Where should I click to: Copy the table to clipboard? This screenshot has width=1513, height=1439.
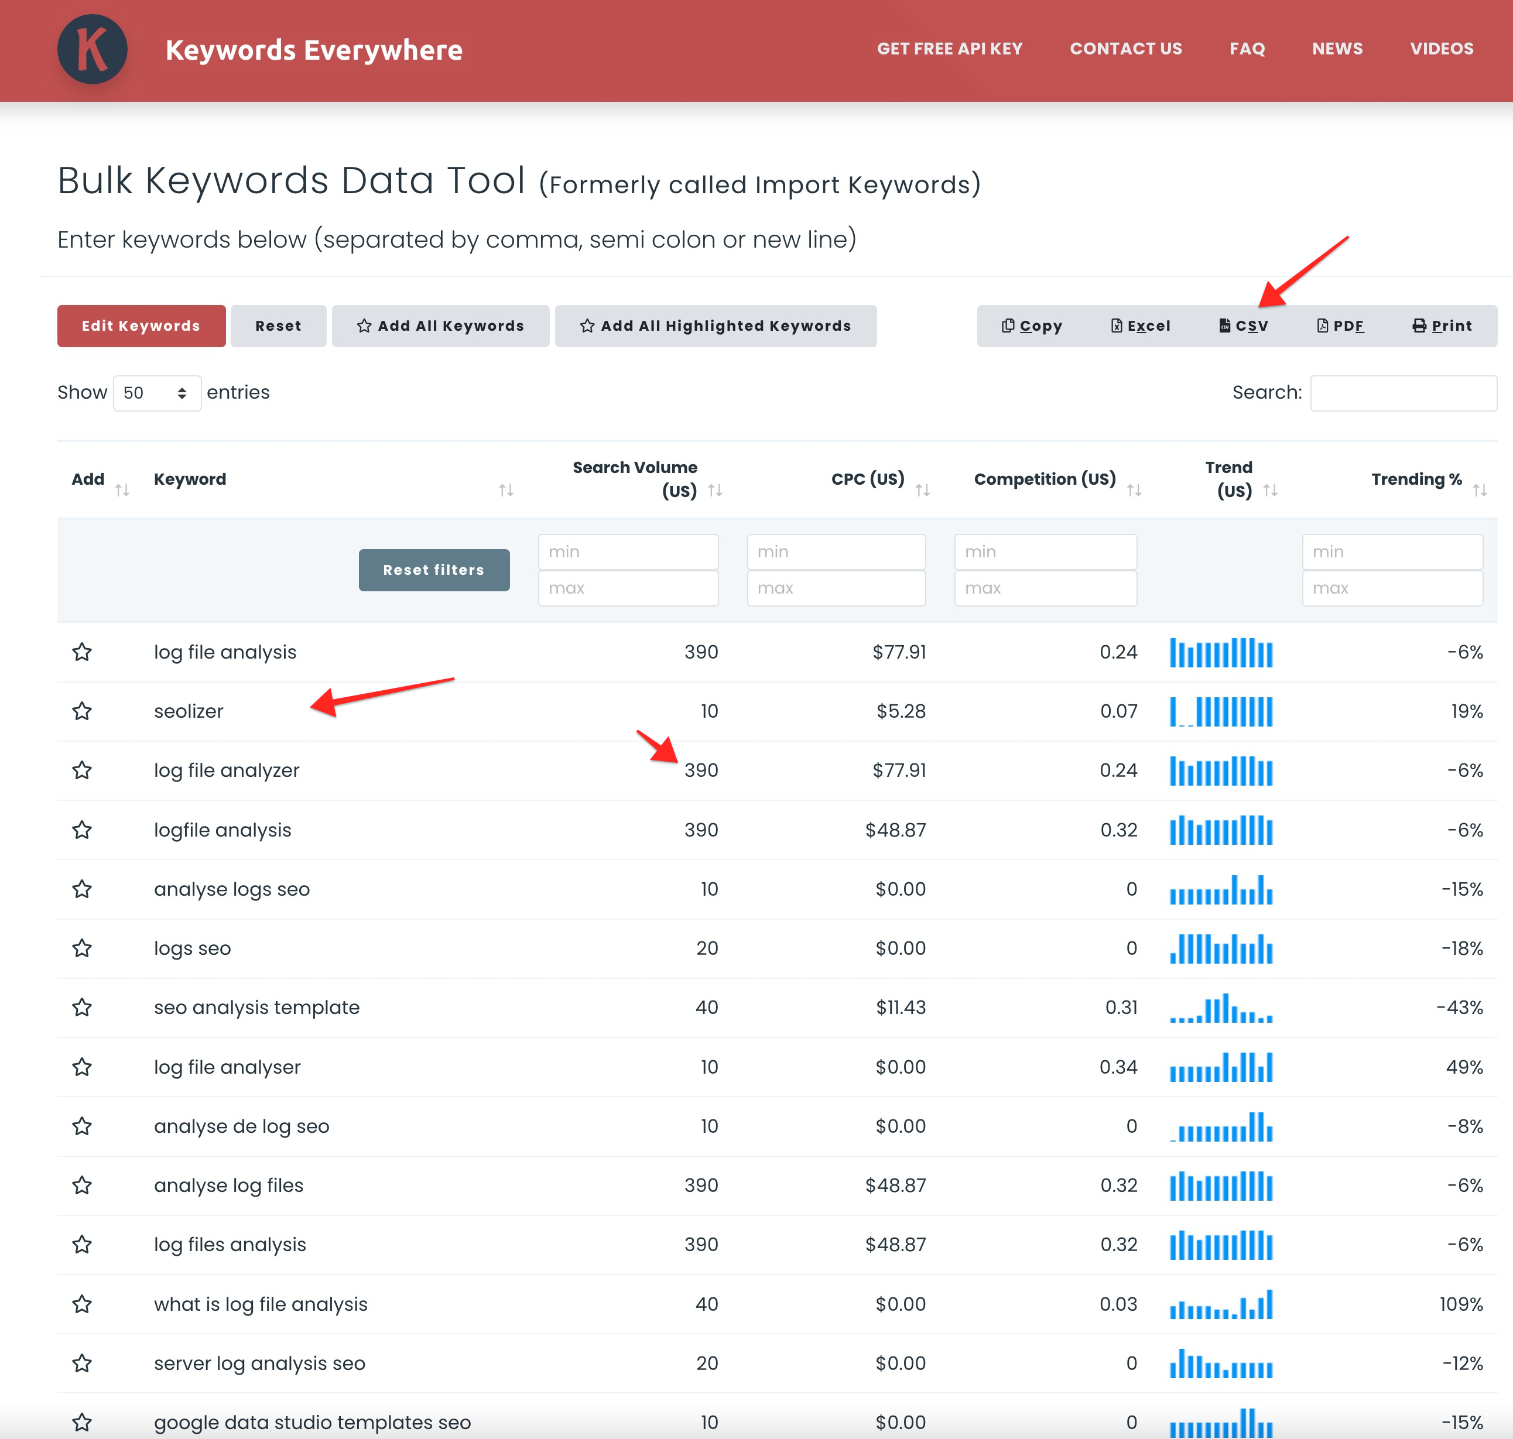[1031, 326]
